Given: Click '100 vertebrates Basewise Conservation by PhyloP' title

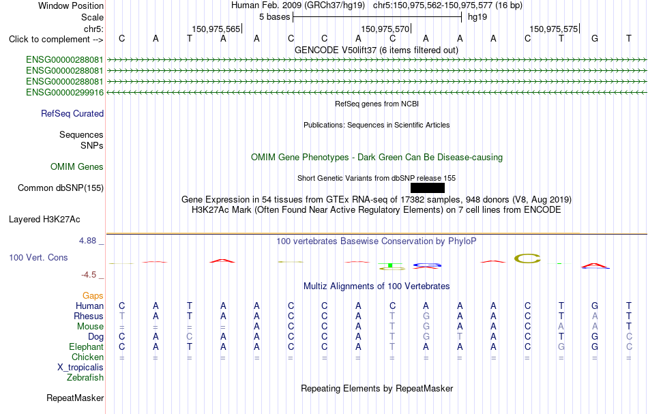Looking at the screenshot, I should pos(377,241).
